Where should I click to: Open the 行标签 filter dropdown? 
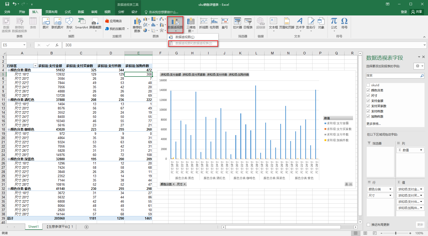point(35,66)
